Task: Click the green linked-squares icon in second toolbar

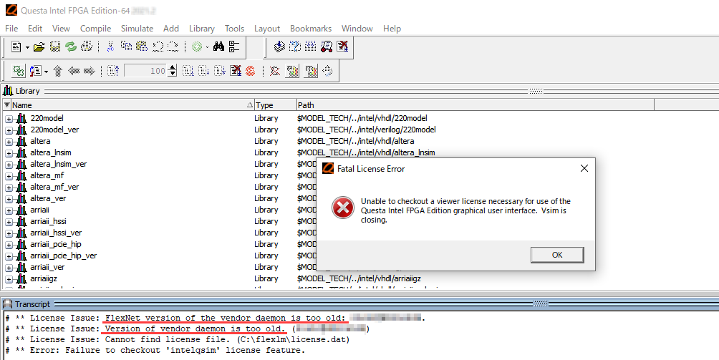Action: 19,71
